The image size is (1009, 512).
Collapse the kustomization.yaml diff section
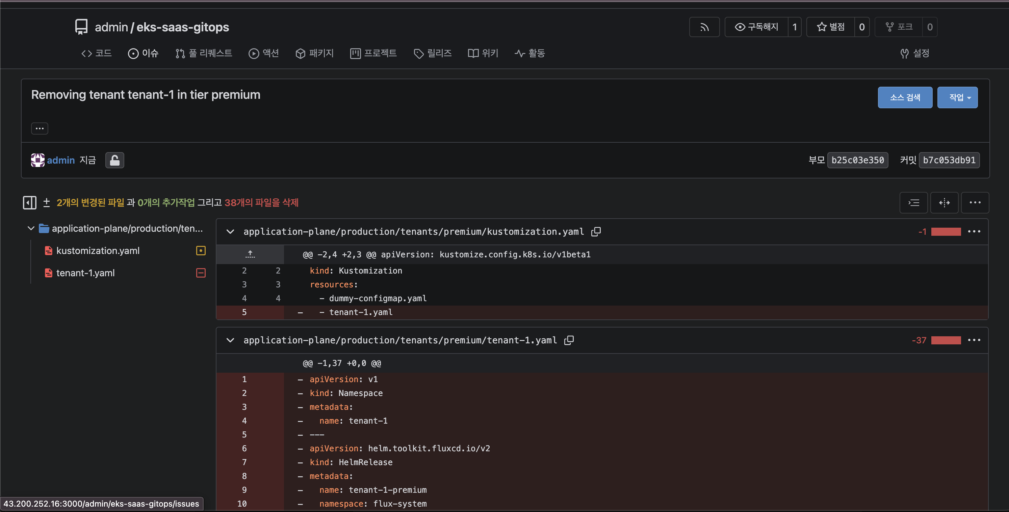tap(230, 232)
